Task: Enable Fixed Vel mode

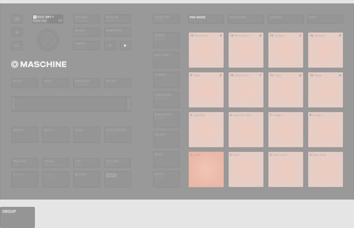Action: pos(166,19)
